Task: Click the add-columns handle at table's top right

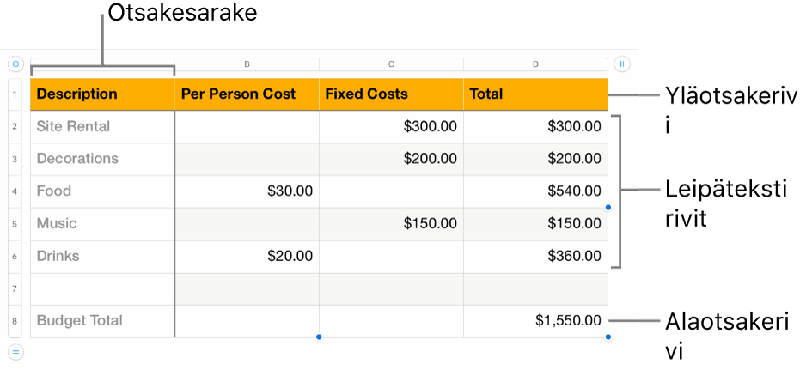Action: coord(622,64)
